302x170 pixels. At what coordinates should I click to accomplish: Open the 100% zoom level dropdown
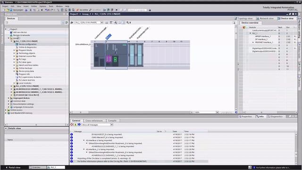pos(217,112)
